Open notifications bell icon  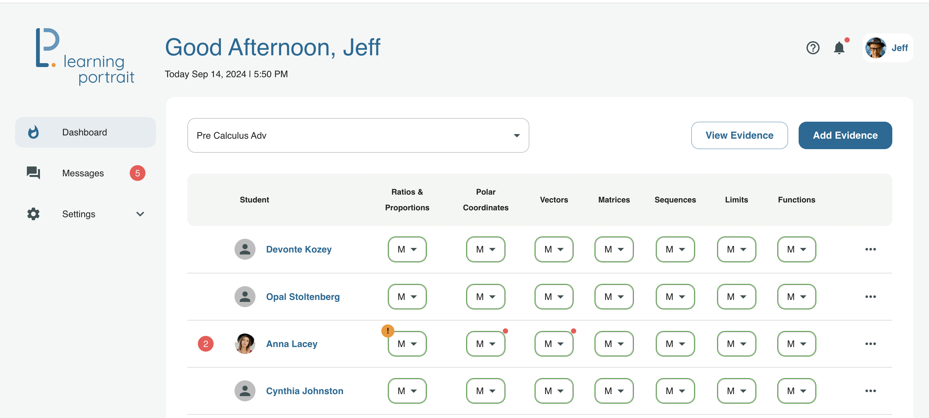839,48
